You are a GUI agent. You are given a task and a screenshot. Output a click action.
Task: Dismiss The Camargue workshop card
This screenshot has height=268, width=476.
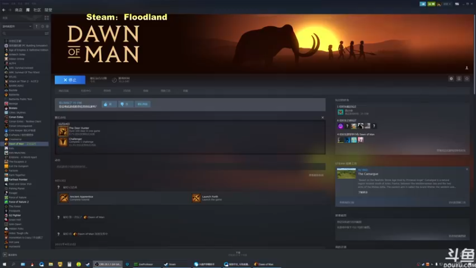(467, 169)
